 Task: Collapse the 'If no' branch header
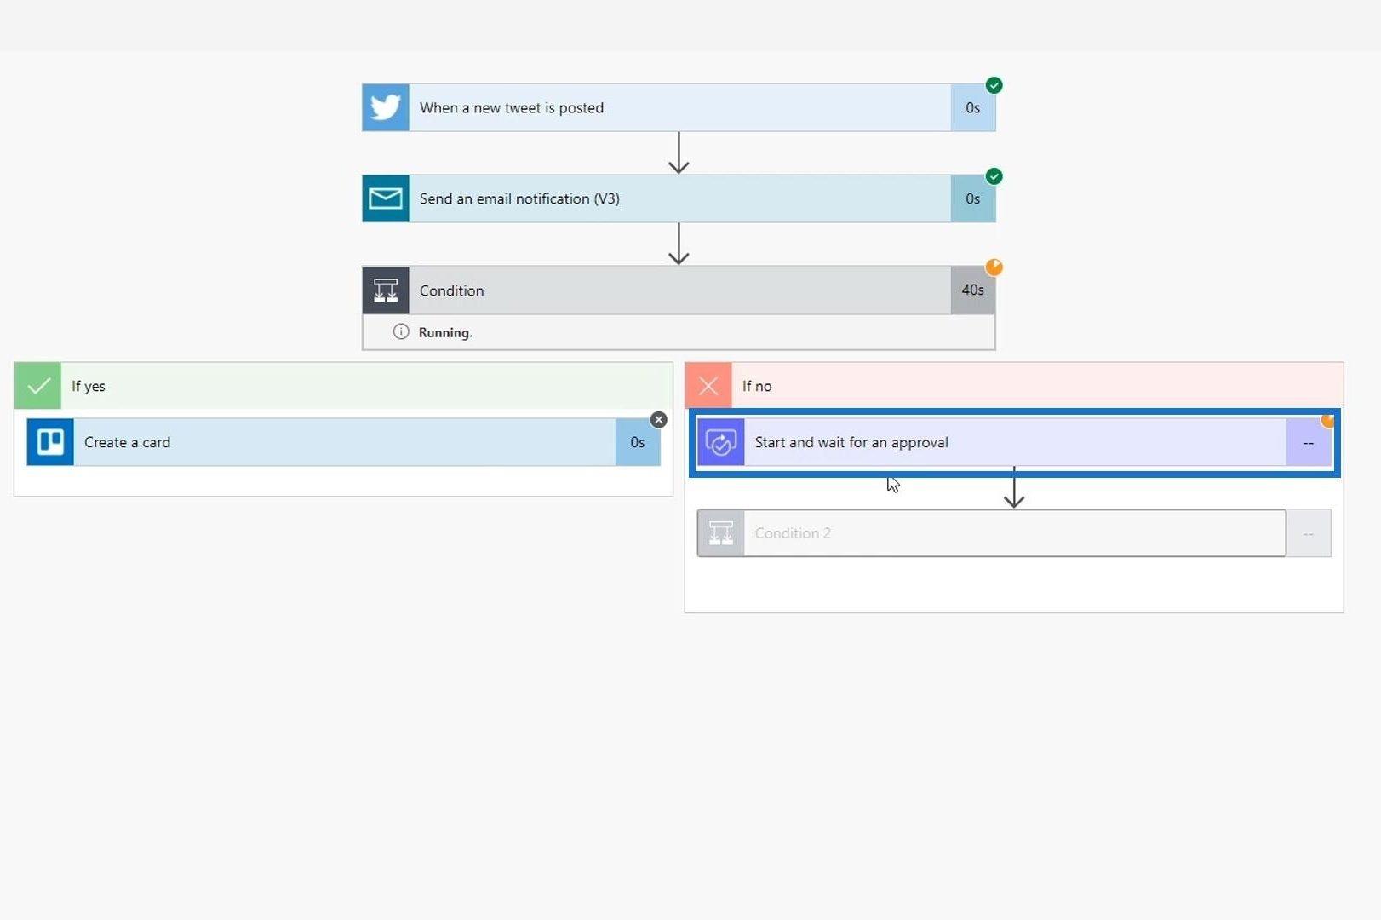pos(1014,386)
